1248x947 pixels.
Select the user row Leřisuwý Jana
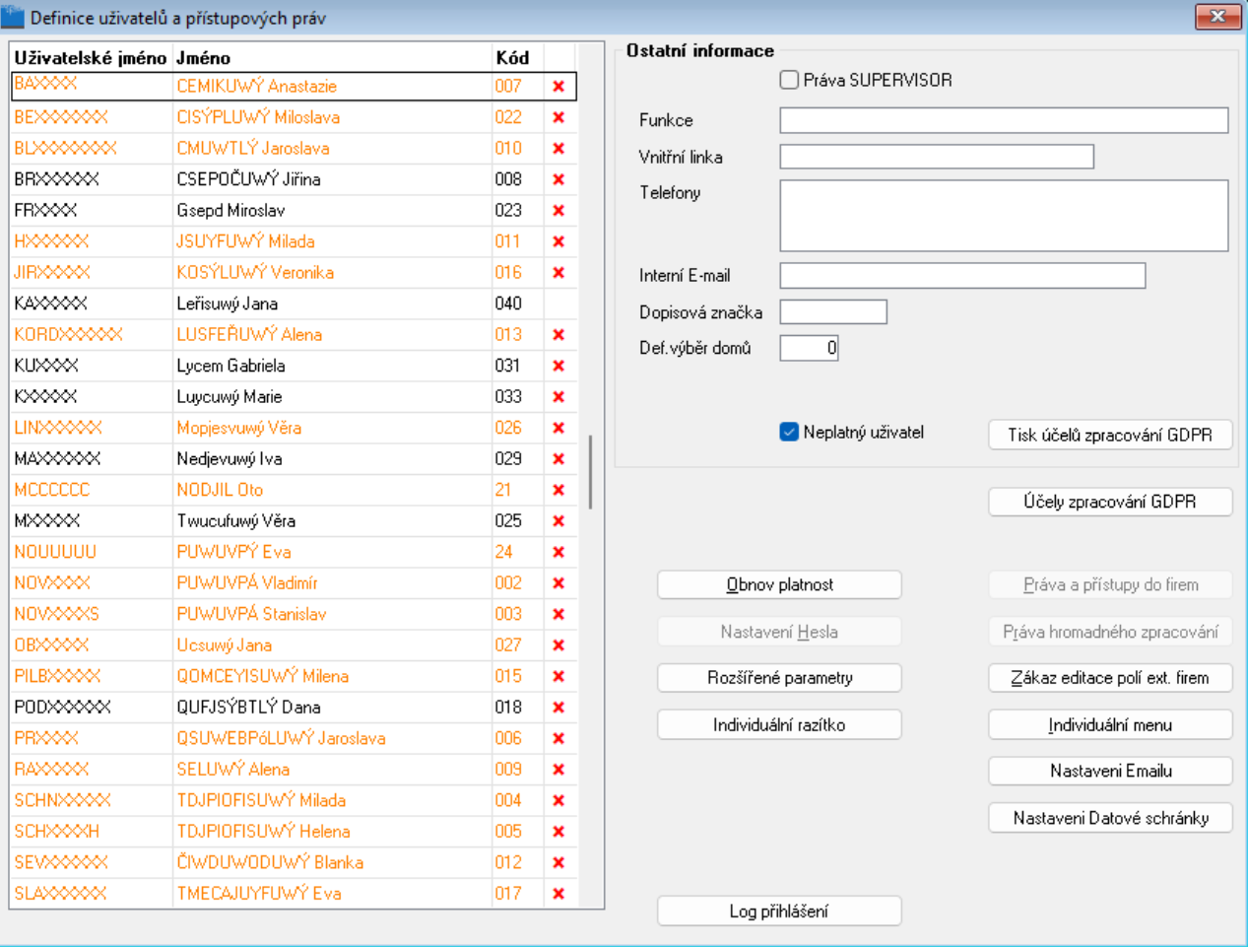294,304
